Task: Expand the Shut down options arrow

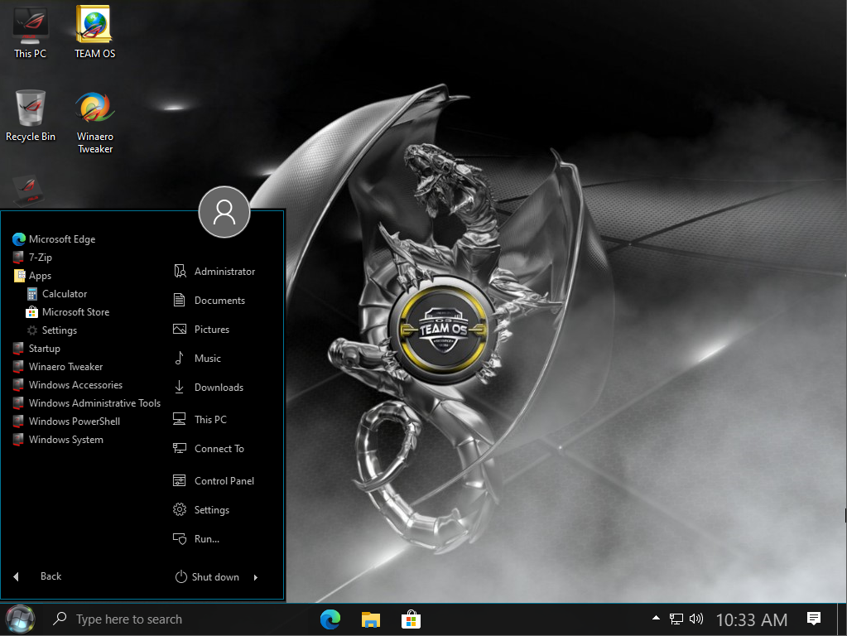Action: [256, 577]
